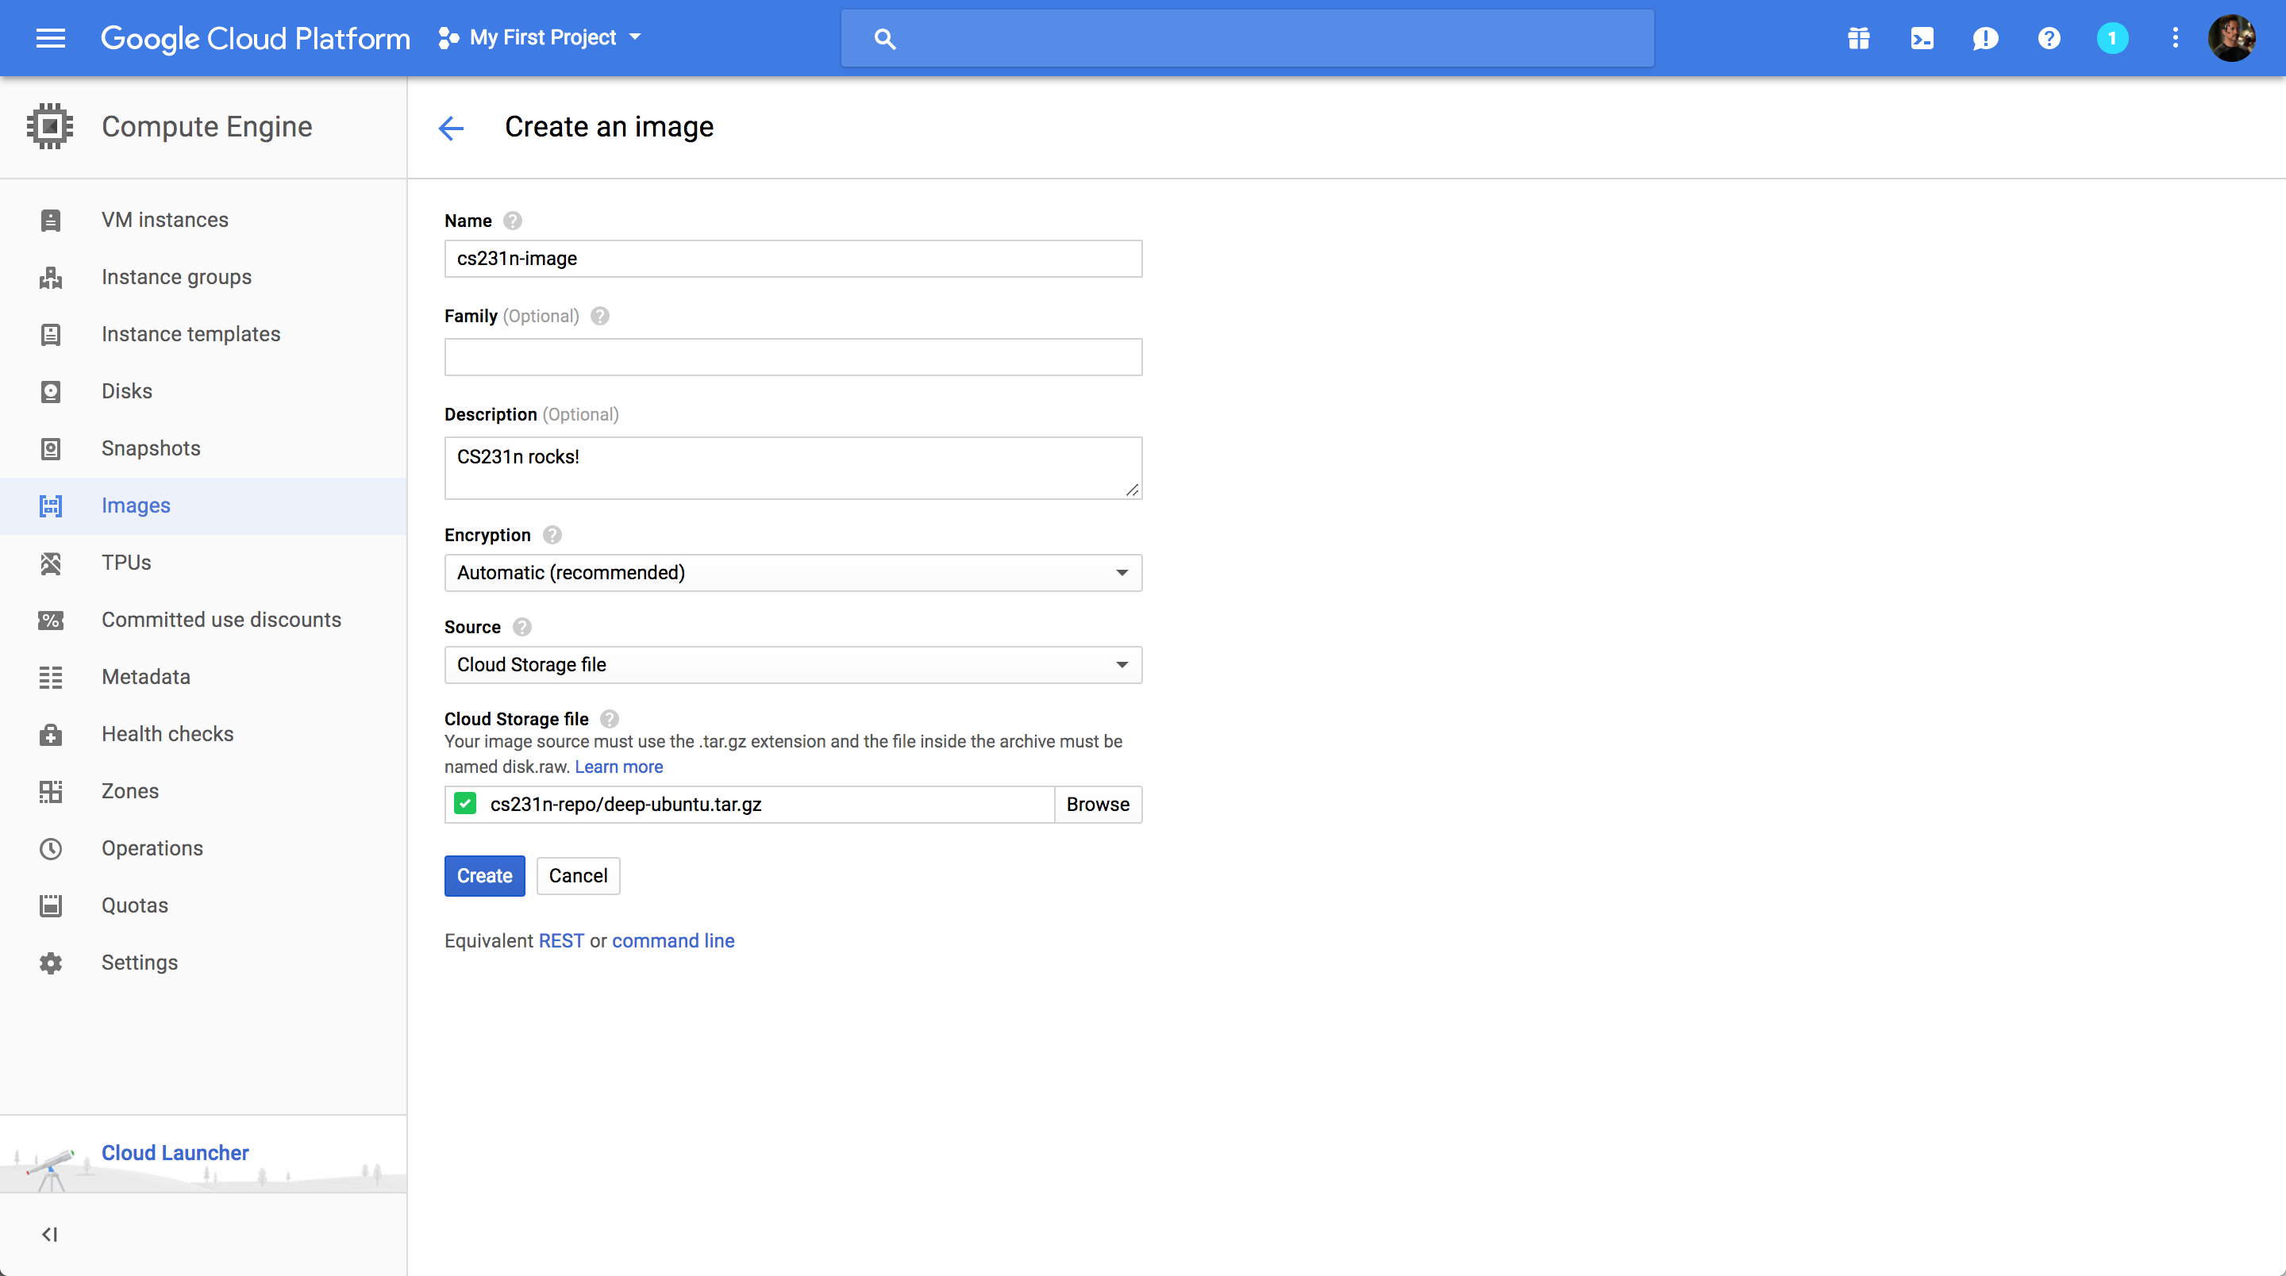The height and width of the screenshot is (1276, 2286).
Task: Collapse the sidebar with bottom arrow
Action: (x=50, y=1234)
